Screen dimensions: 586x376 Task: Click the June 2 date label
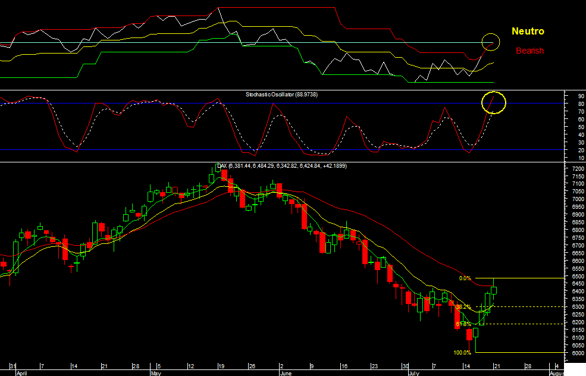(282, 366)
